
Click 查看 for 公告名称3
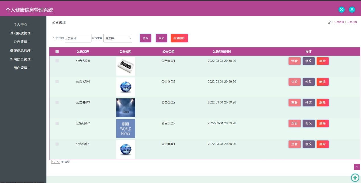point(294,103)
